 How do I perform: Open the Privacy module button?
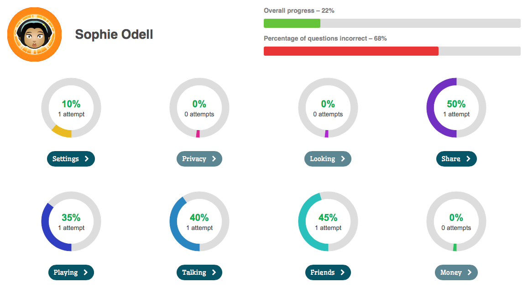[199, 159]
